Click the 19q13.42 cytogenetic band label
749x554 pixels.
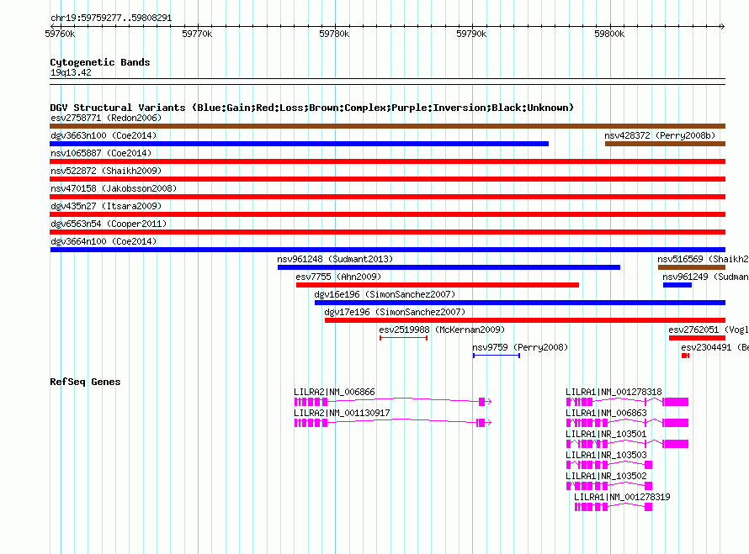pyautogui.click(x=71, y=73)
